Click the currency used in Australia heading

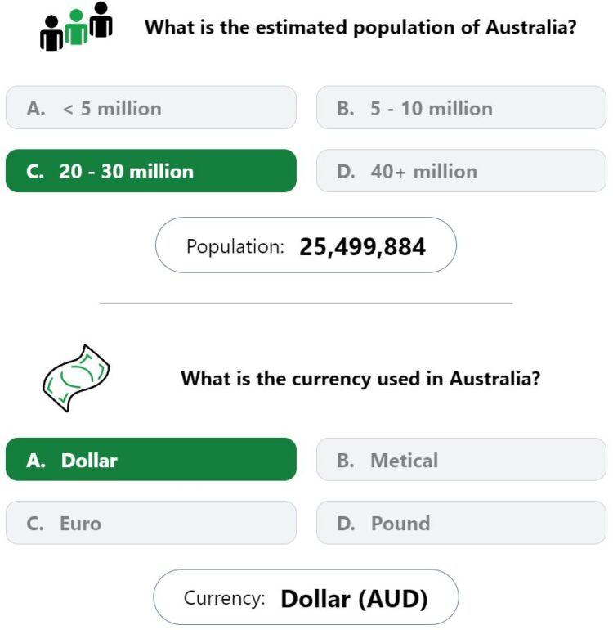click(x=360, y=379)
